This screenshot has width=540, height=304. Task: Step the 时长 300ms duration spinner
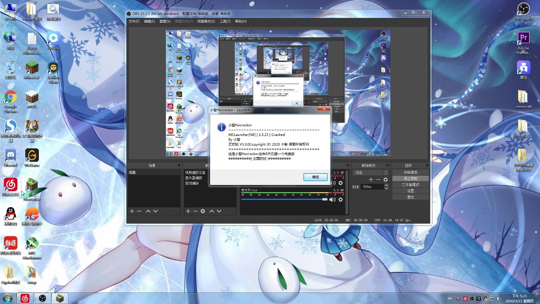[386, 187]
